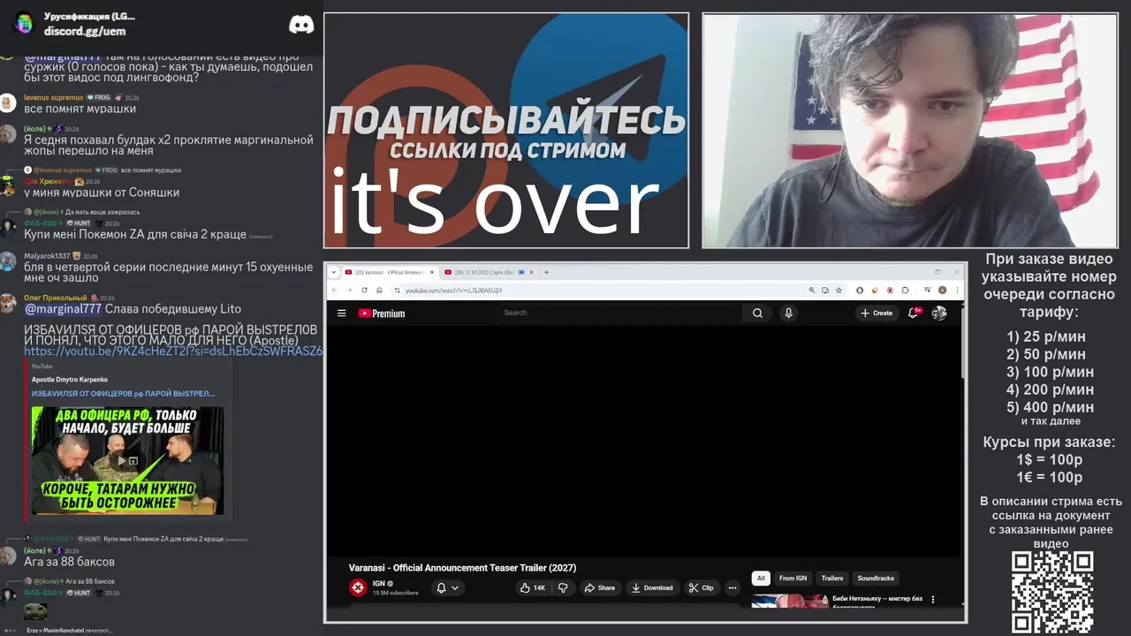Open the ИЗБАВИЛЯ ОТ ОФИЦЕРОВ embed title
The height and width of the screenshot is (636, 1131).
[x=123, y=393]
